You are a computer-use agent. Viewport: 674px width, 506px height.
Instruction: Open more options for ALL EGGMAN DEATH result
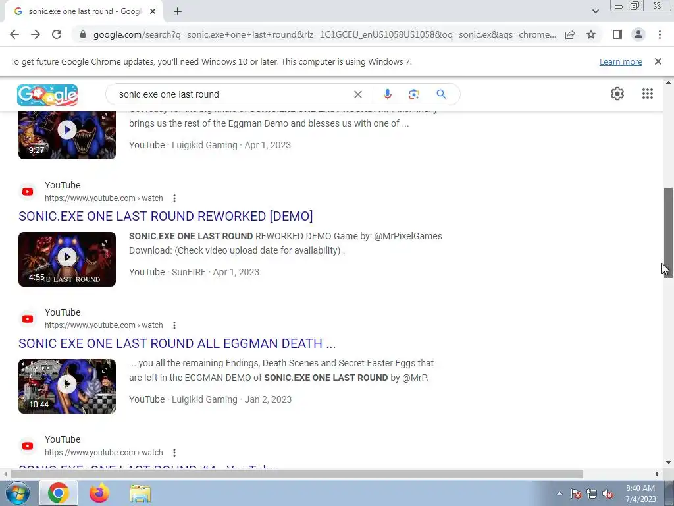174,325
